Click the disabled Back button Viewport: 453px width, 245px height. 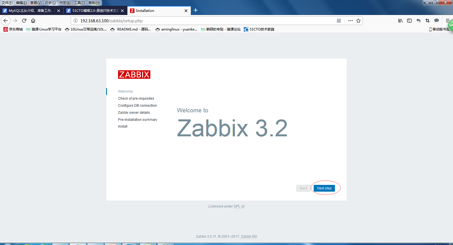point(304,188)
